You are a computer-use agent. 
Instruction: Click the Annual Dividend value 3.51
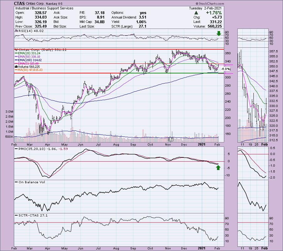click(142, 17)
